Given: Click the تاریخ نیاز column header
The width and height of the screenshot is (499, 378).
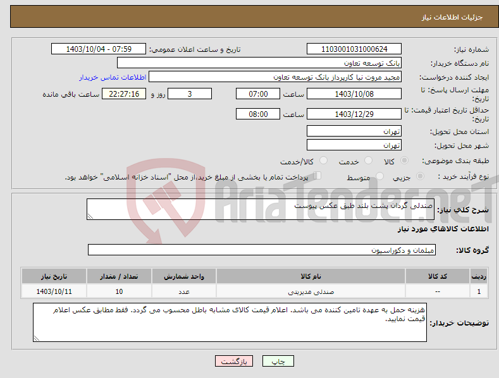Looking at the screenshot, I should tap(54, 276).
